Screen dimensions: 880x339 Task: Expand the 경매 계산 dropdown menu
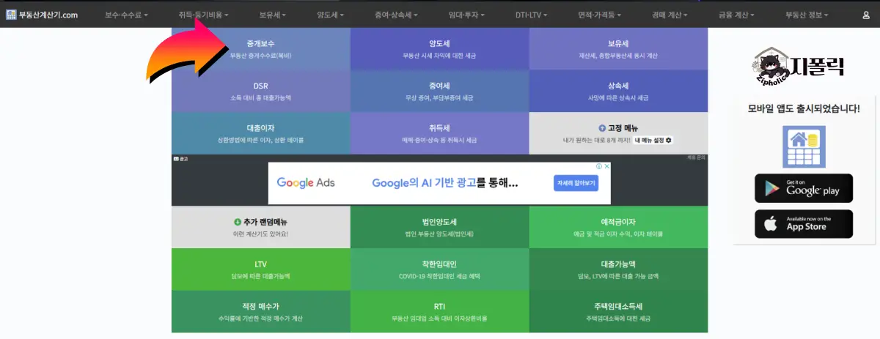[668, 15]
